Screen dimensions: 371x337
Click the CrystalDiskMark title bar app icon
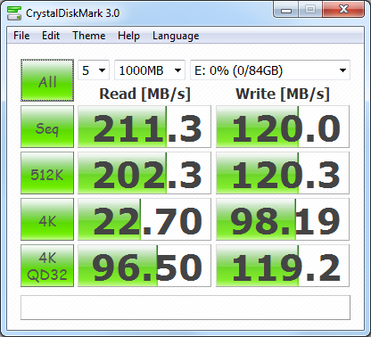pyautogui.click(x=14, y=13)
